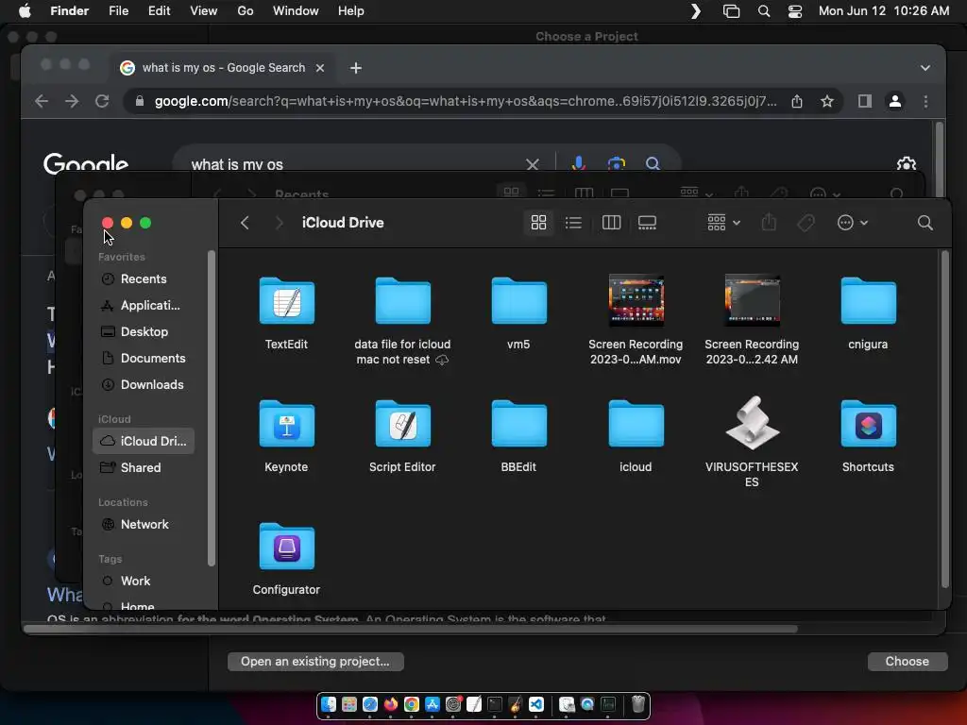Viewport: 967px width, 725px height.
Task: Go back in the iCloud Drive window
Action: pos(245,223)
